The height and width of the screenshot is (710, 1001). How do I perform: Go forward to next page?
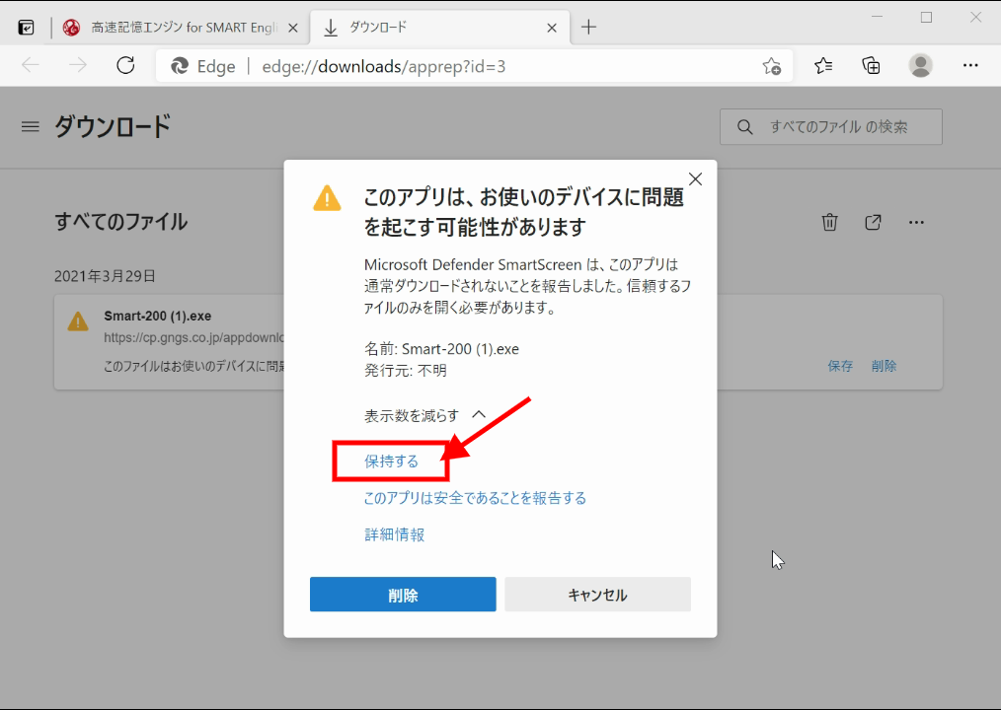click(x=78, y=66)
